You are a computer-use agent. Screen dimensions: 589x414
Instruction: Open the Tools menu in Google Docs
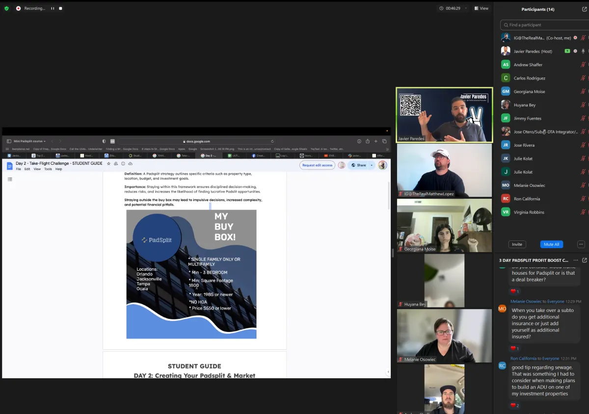pos(48,169)
